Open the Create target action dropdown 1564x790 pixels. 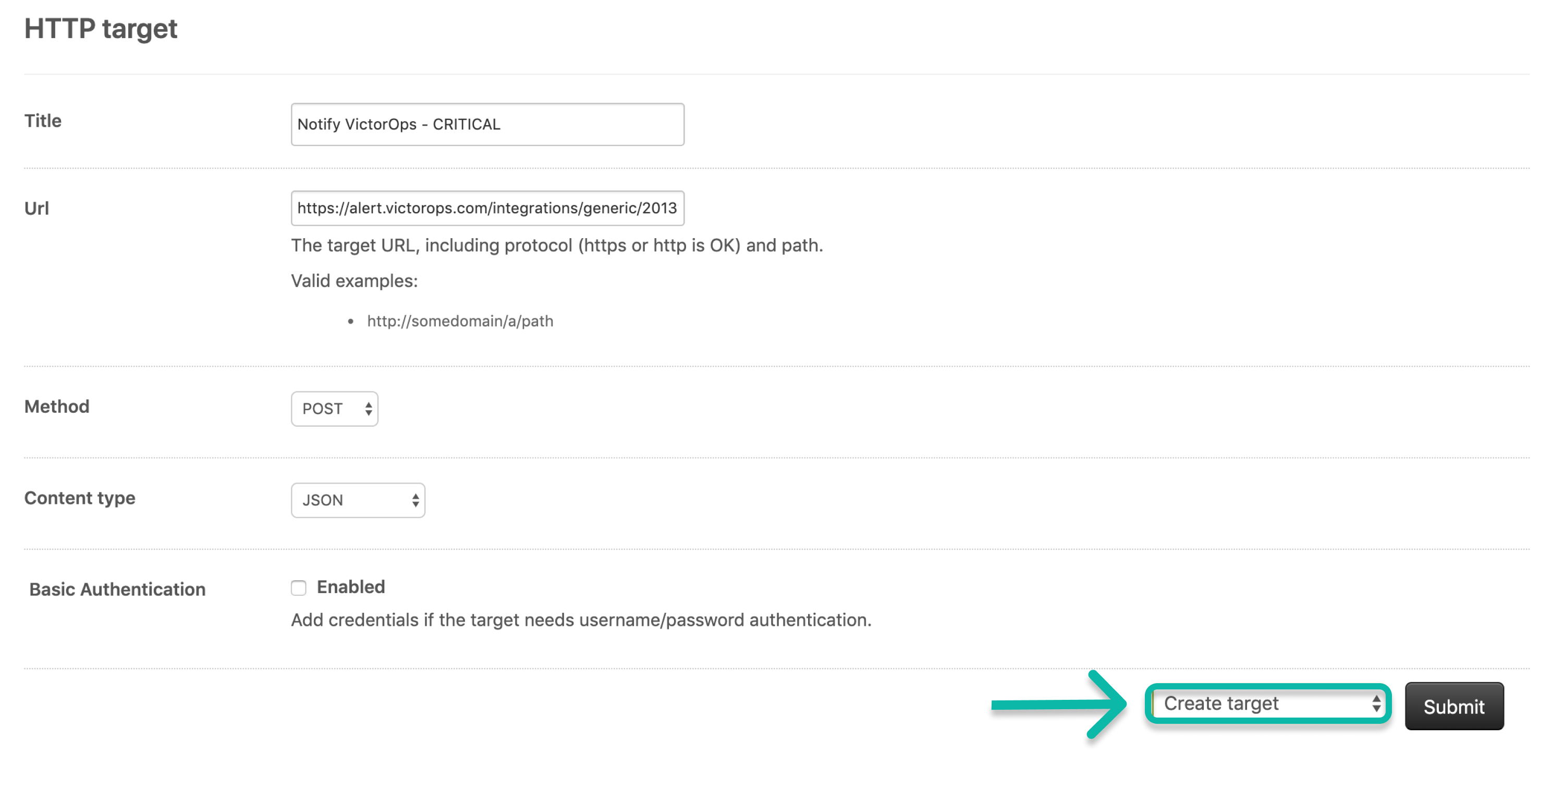[1268, 704]
